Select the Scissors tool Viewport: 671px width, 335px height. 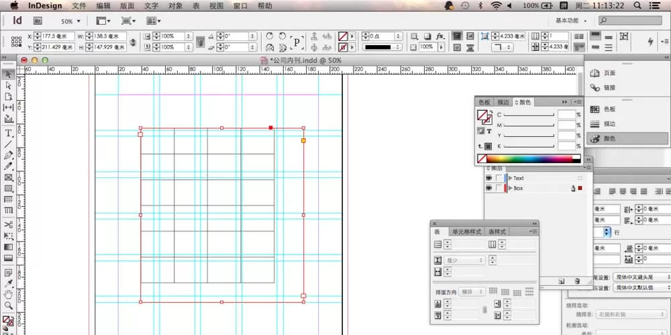pos(8,224)
